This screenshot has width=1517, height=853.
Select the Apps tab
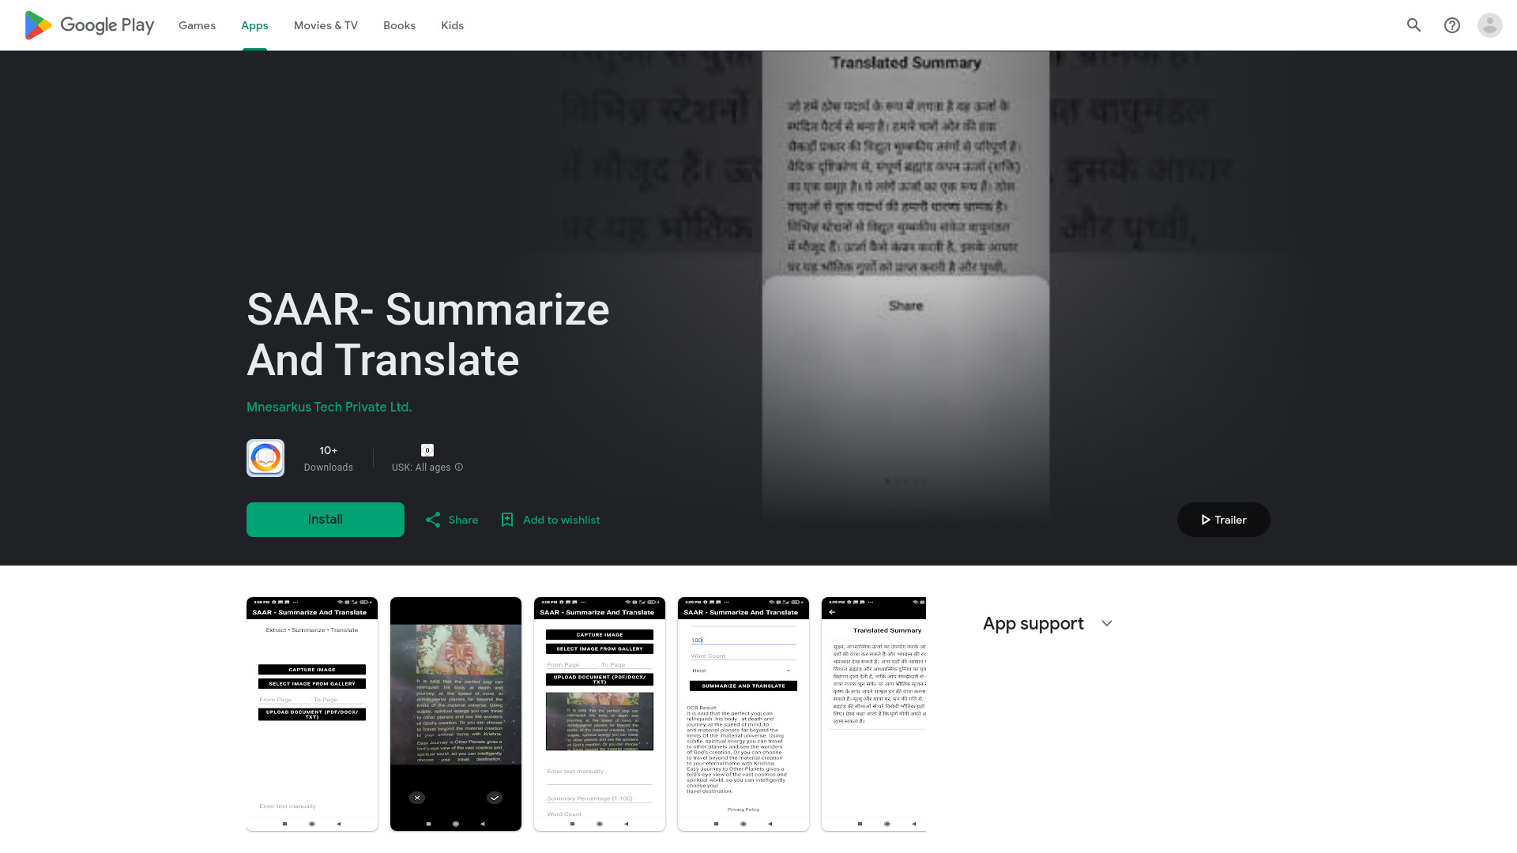(x=254, y=25)
